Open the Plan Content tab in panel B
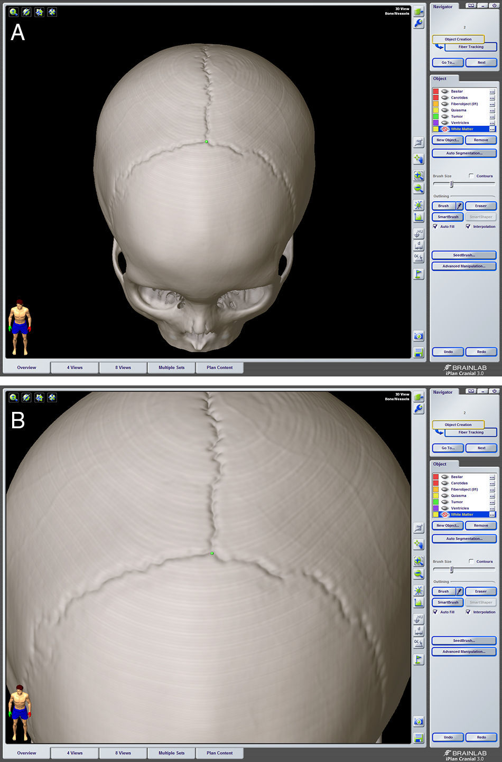This screenshot has width=502, height=762. coord(219,753)
